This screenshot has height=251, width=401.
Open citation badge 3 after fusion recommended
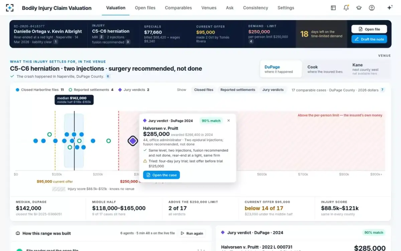click(128, 42)
